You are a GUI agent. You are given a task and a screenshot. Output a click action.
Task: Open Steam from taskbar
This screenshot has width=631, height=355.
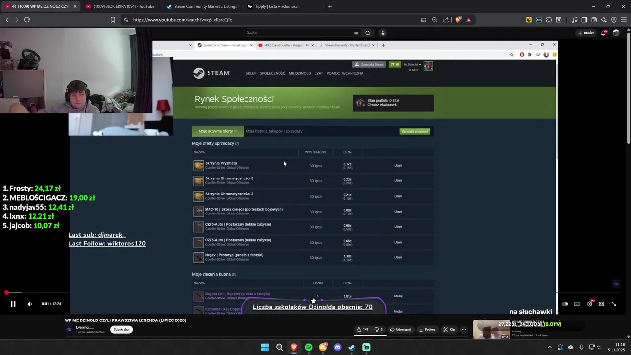click(351, 347)
